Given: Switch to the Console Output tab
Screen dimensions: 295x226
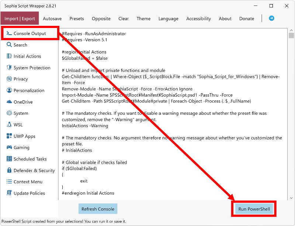Looking at the screenshot, I should point(29,34).
